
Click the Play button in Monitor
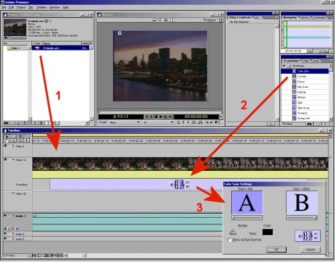tap(161, 117)
